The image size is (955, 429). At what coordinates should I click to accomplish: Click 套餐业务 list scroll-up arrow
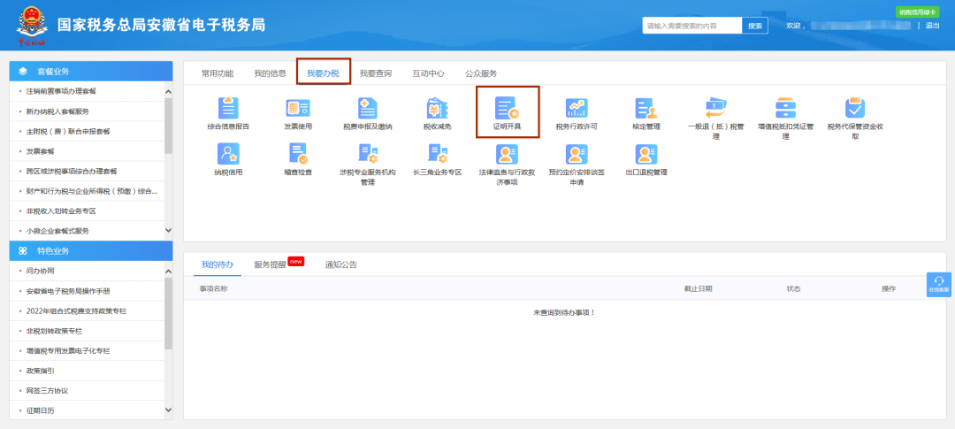coord(169,91)
